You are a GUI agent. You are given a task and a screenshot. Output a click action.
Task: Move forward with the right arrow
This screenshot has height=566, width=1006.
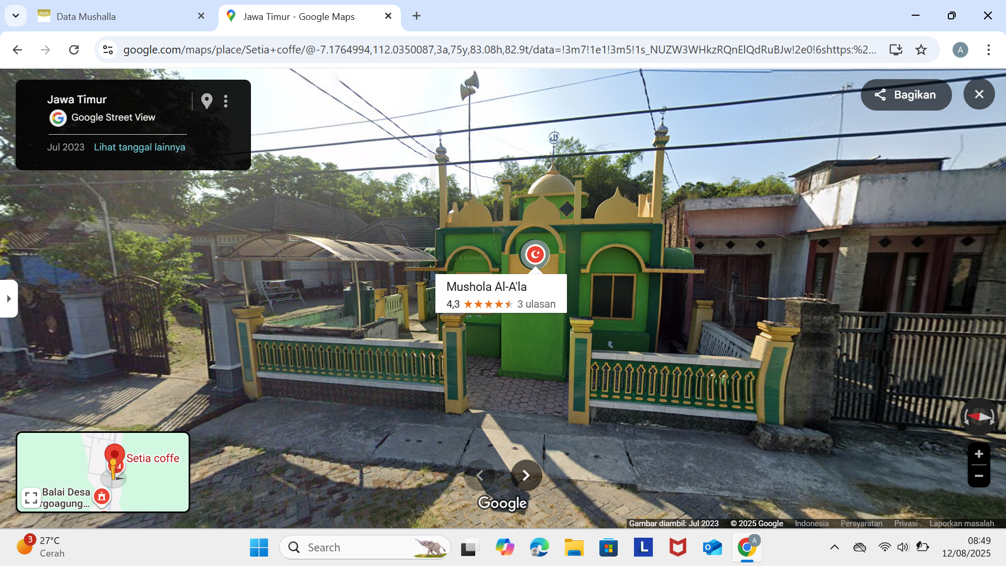pyautogui.click(x=526, y=475)
